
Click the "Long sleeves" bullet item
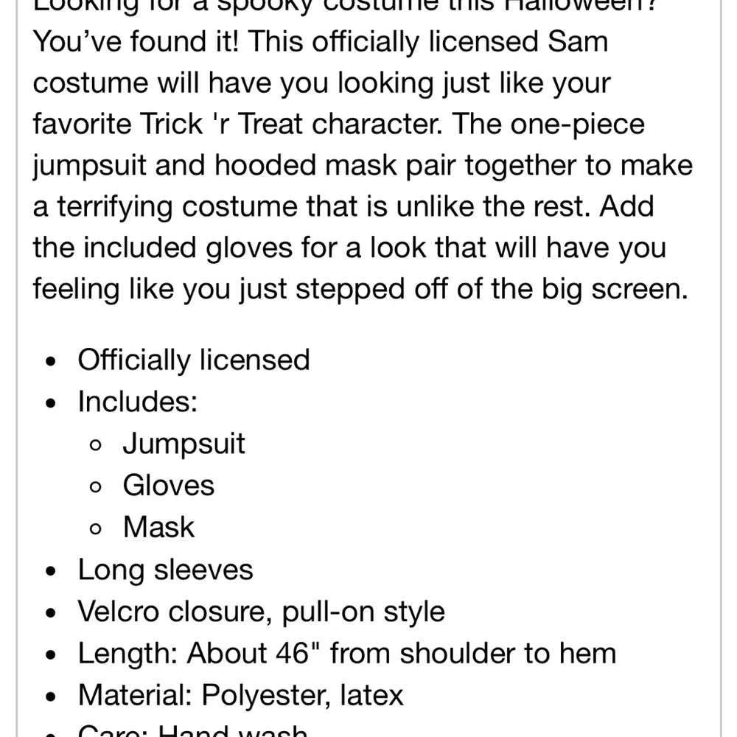click(x=165, y=570)
